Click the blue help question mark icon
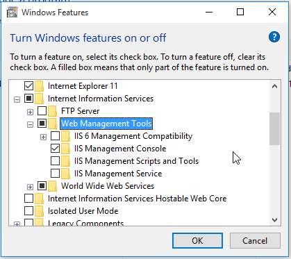This screenshot has width=291, height=259. [274, 37]
